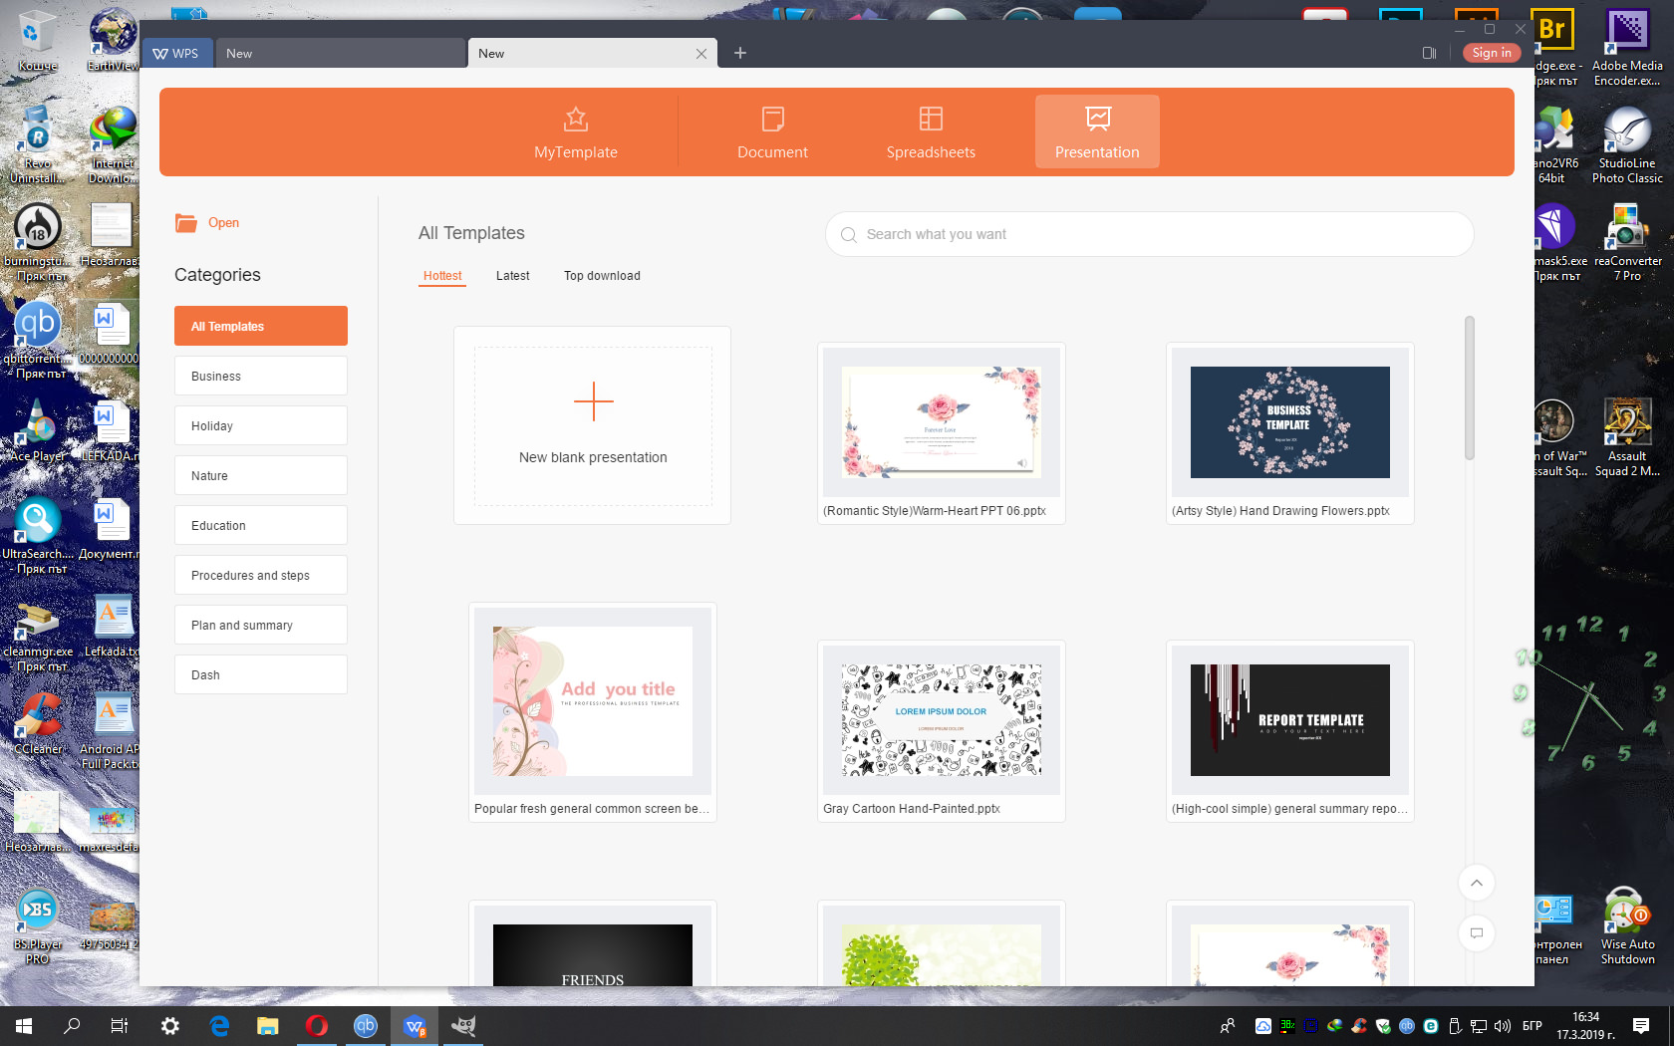
Task: Click the Open folder link
Action: pyautogui.click(x=207, y=223)
